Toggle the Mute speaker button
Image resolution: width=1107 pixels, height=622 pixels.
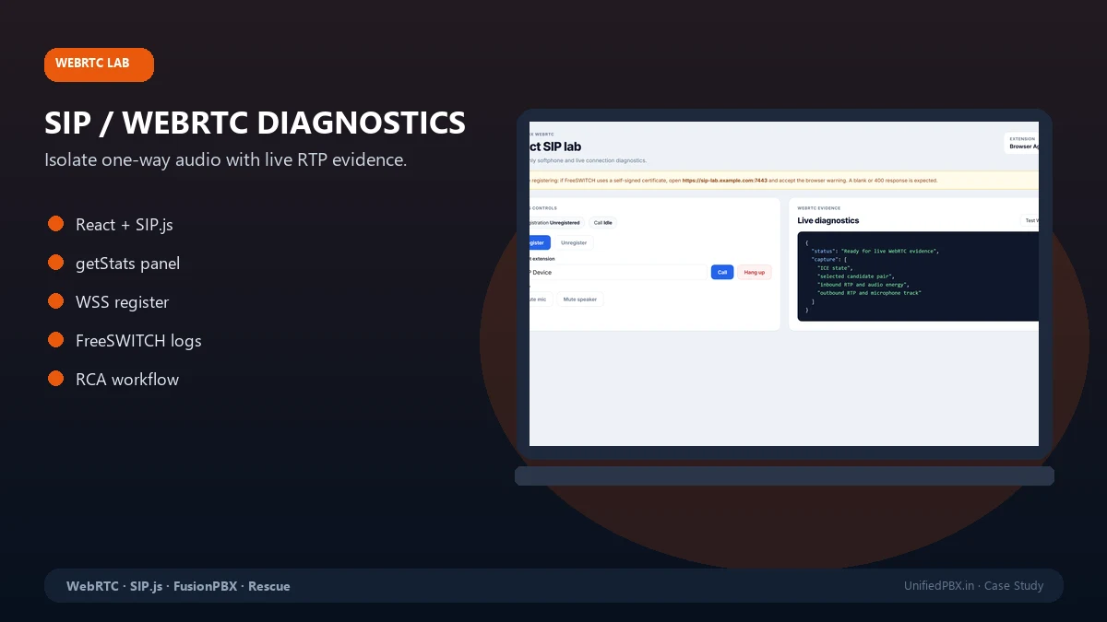point(580,299)
